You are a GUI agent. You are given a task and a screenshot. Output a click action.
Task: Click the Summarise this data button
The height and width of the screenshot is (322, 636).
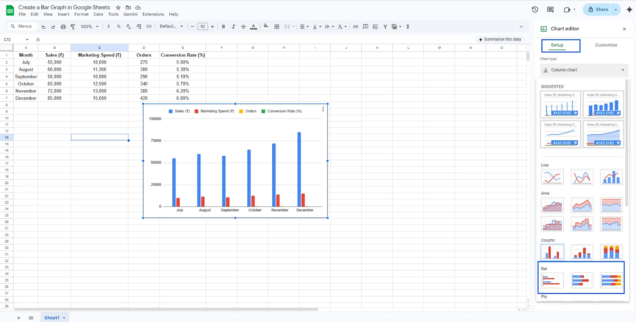500,39
